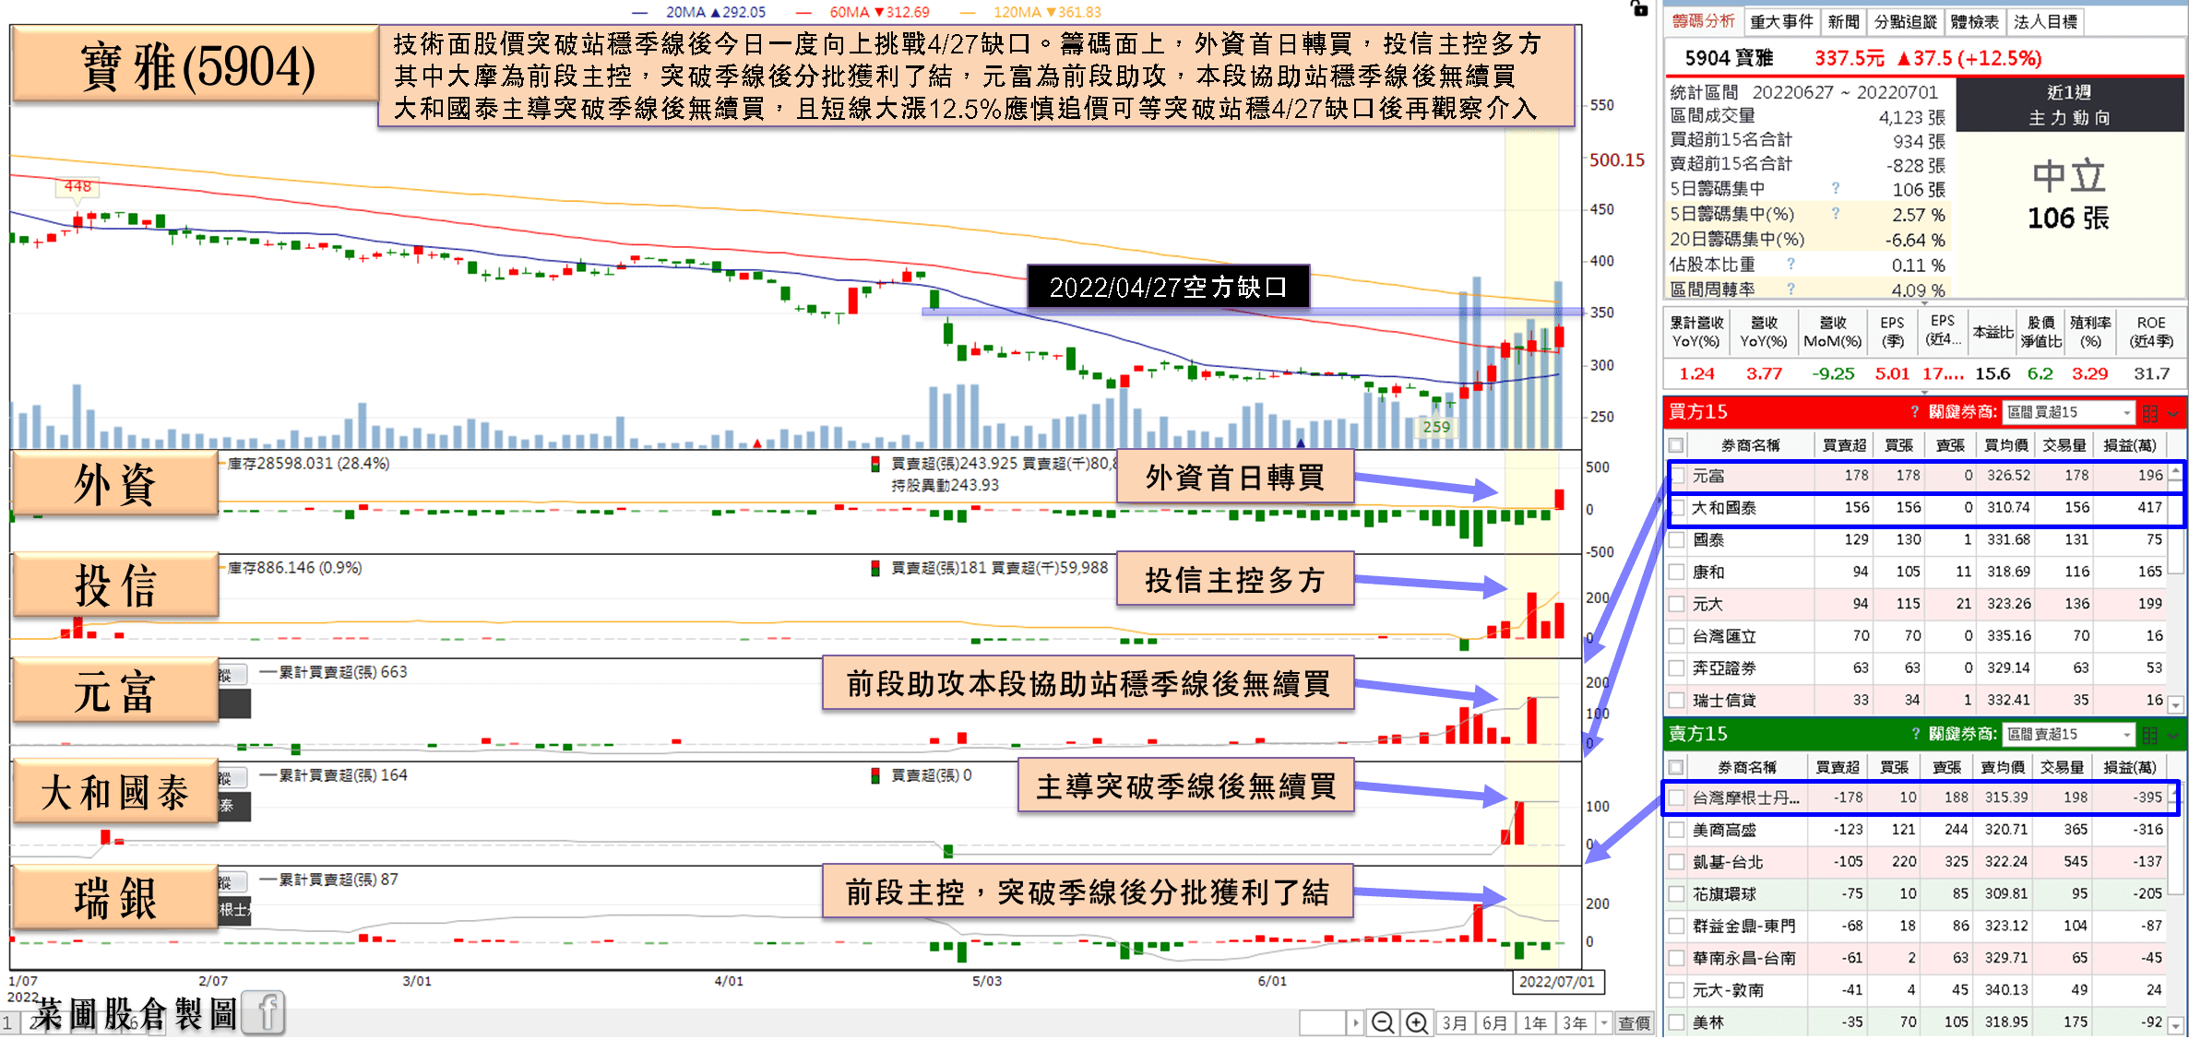Viewport: 2189px width, 1063px height.
Task: Open help for 區間周轉率
Action: [1790, 289]
